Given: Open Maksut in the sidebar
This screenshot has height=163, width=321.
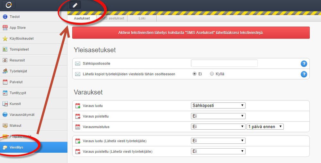Looking at the screenshot, I should pyautogui.click(x=33, y=125).
